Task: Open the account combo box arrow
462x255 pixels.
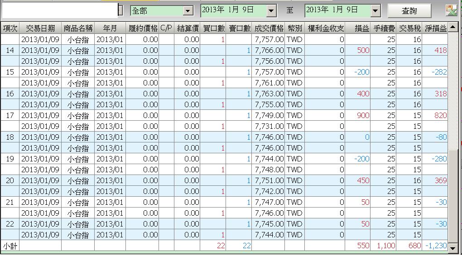Action: 120,10
